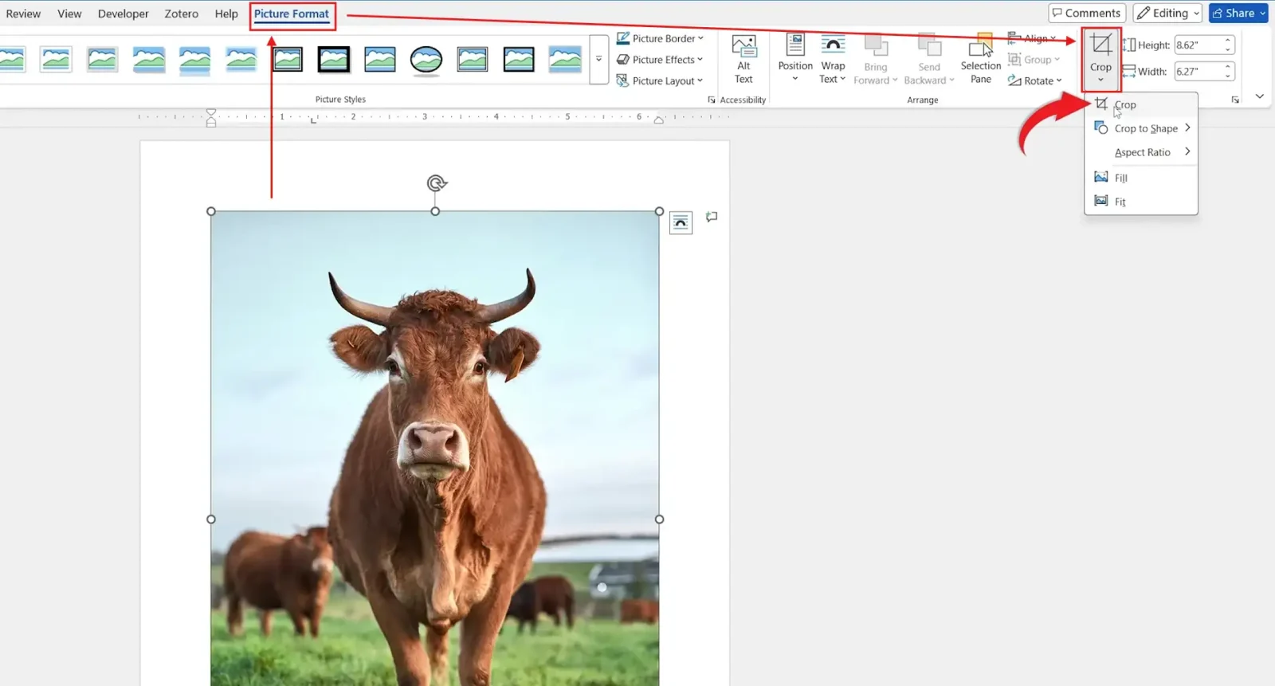Open the Layout Options icon beside picture
Viewport: 1275px width, 686px height.
681,222
